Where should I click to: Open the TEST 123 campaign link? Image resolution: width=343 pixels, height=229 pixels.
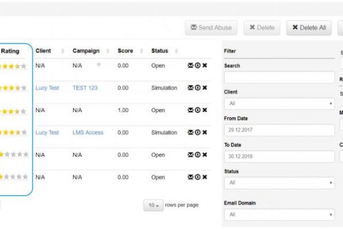click(86, 88)
